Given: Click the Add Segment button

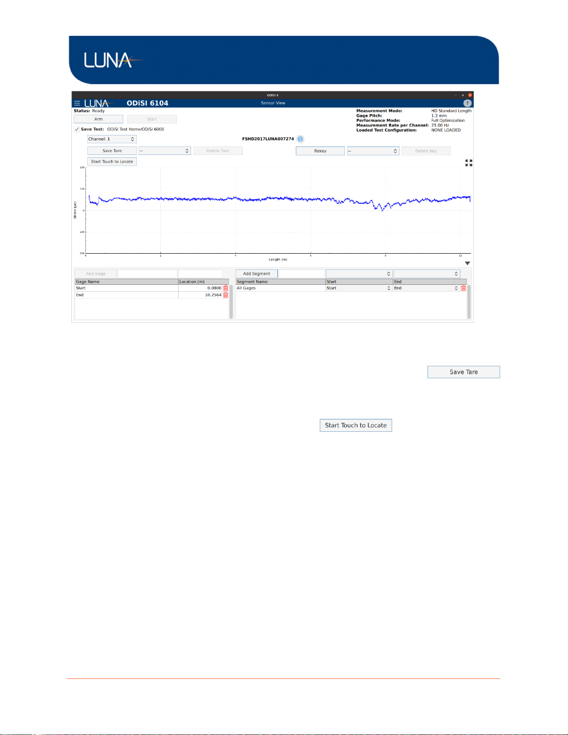Looking at the screenshot, I should tap(256, 274).
